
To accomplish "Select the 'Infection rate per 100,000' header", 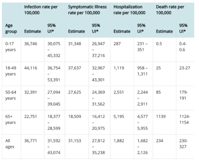I will [x=41, y=10].
